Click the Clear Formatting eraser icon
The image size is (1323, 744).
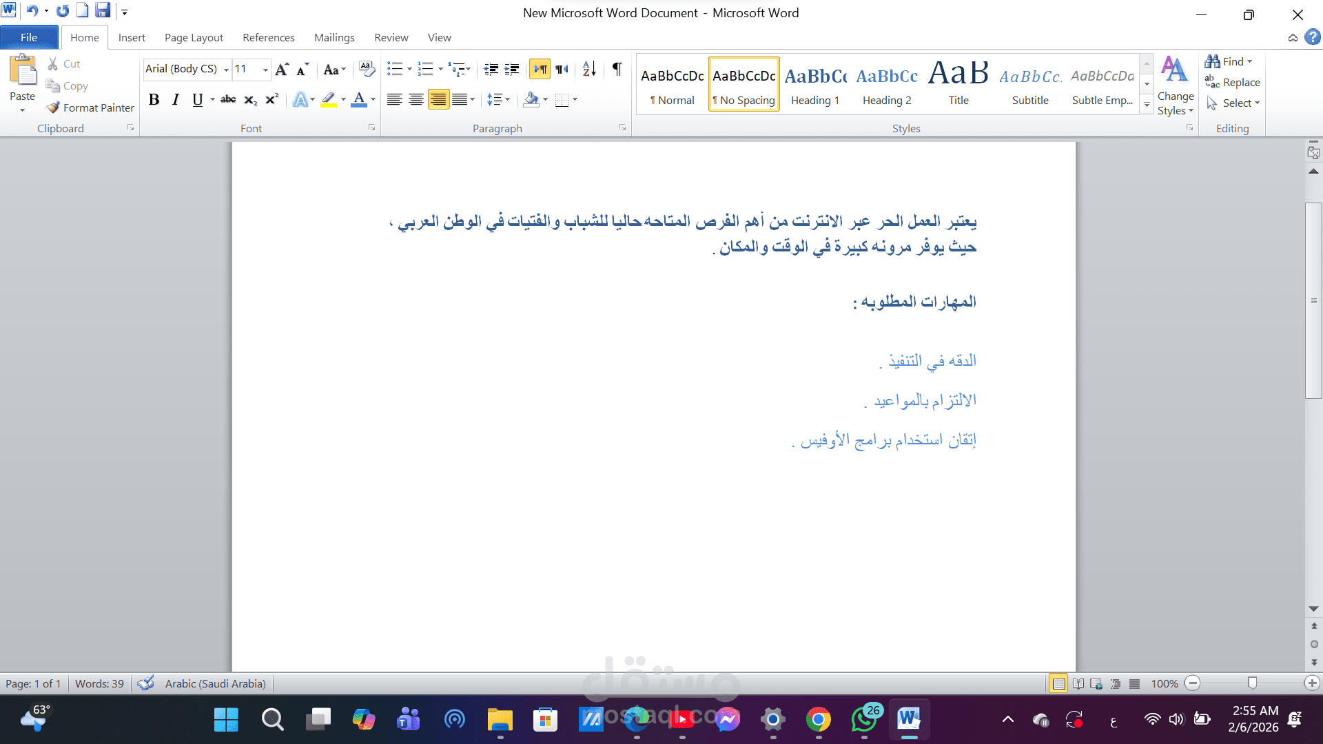click(367, 69)
